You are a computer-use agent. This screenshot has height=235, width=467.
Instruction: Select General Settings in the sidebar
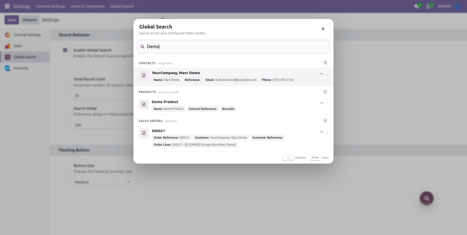[25, 35]
